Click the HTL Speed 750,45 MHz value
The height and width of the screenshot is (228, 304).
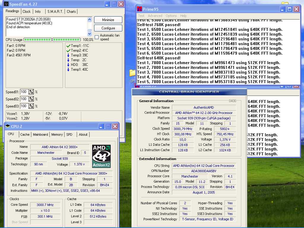point(225,134)
